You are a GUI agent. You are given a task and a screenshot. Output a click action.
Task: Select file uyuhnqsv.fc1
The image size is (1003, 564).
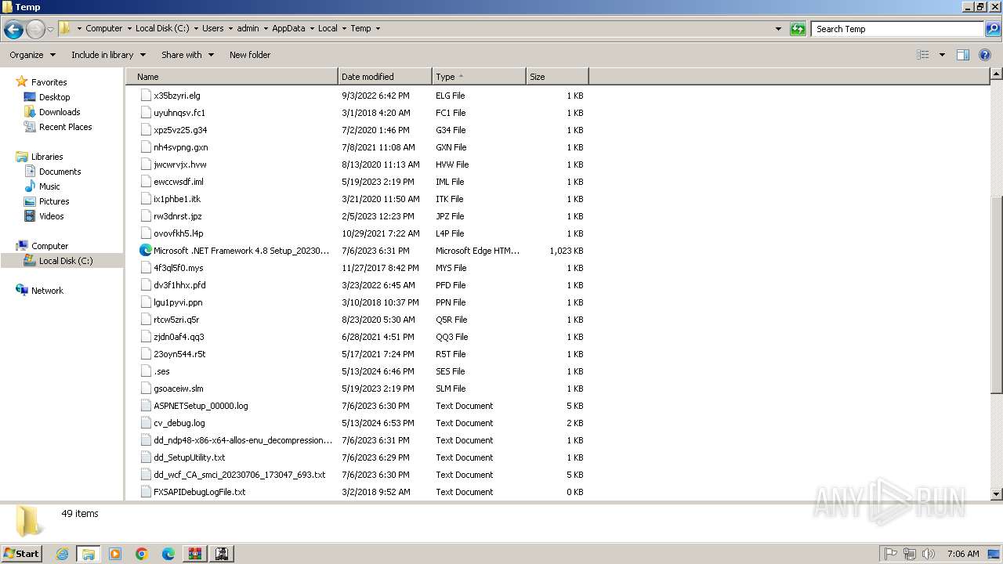click(179, 113)
